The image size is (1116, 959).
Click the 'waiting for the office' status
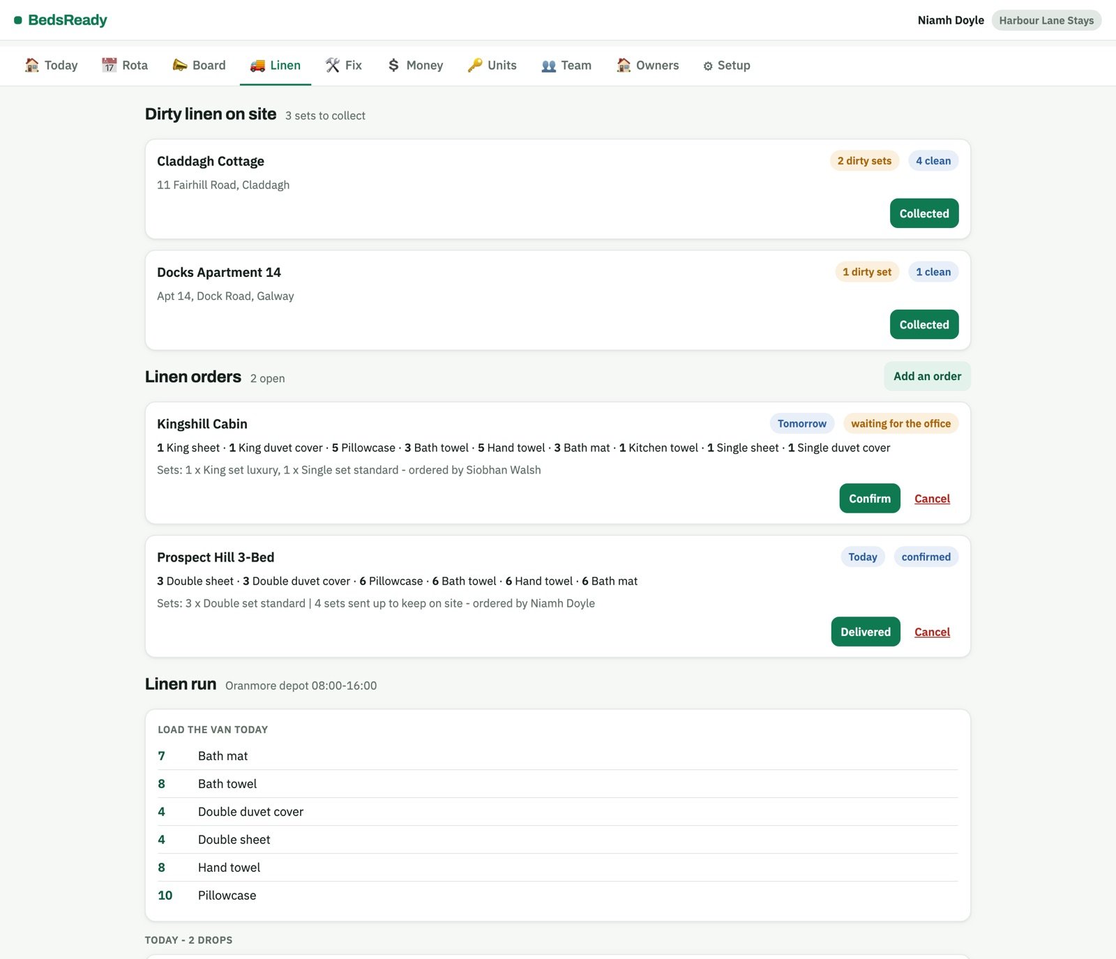pyautogui.click(x=900, y=423)
